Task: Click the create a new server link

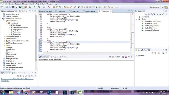Action: 17,80
